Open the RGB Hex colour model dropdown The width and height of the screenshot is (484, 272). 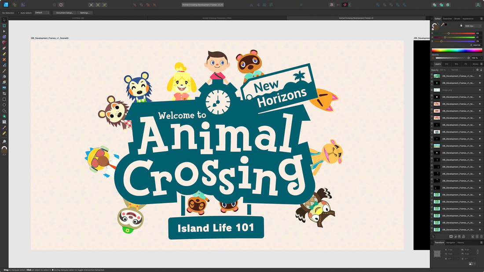[x=472, y=26]
